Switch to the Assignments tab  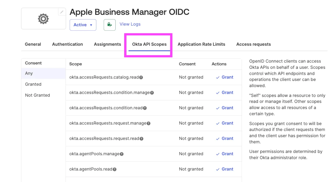[x=107, y=44]
